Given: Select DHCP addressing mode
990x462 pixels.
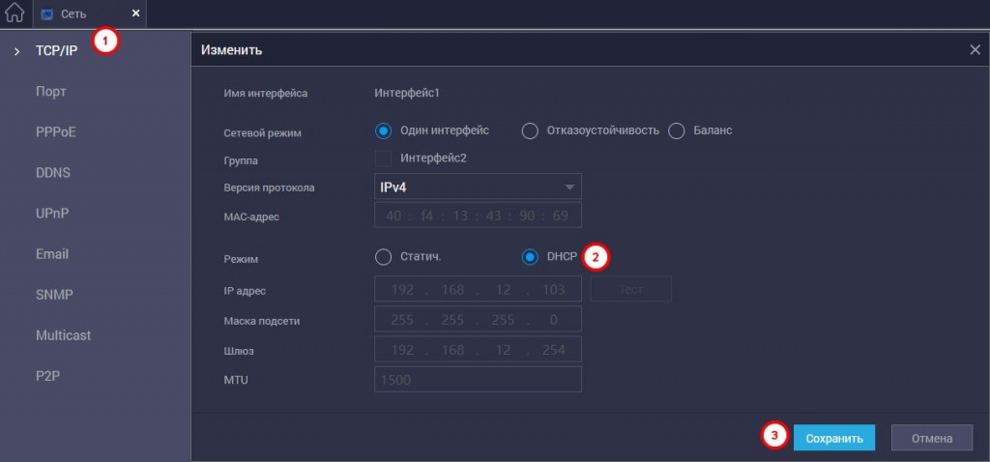Looking at the screenshot, I should (530, 257).
